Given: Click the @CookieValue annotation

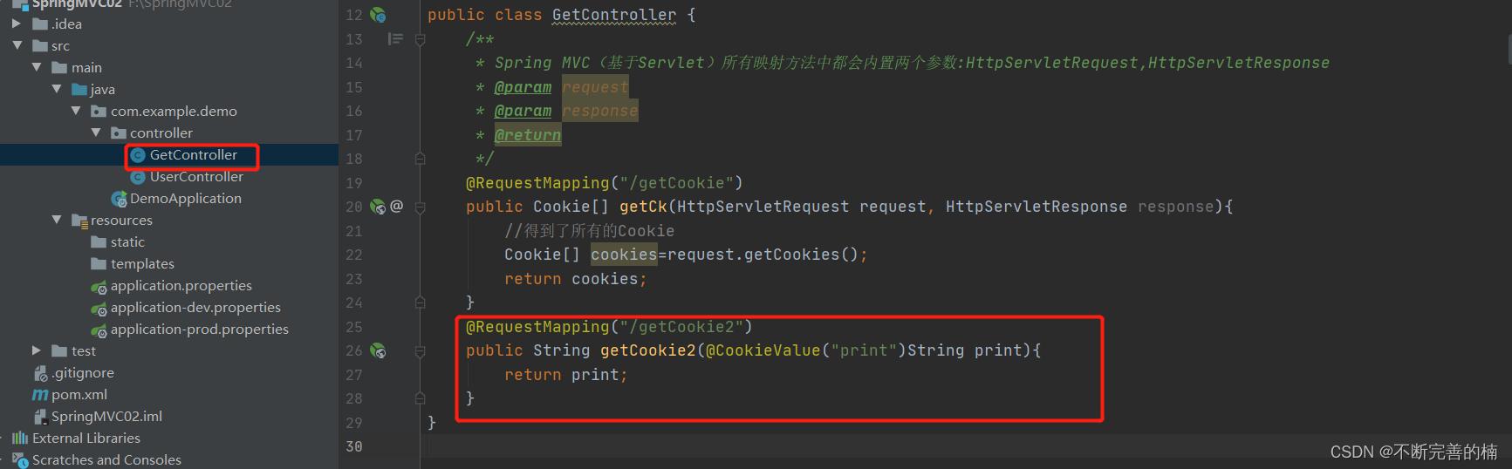Looking at the screenshot, I should 763,350.
